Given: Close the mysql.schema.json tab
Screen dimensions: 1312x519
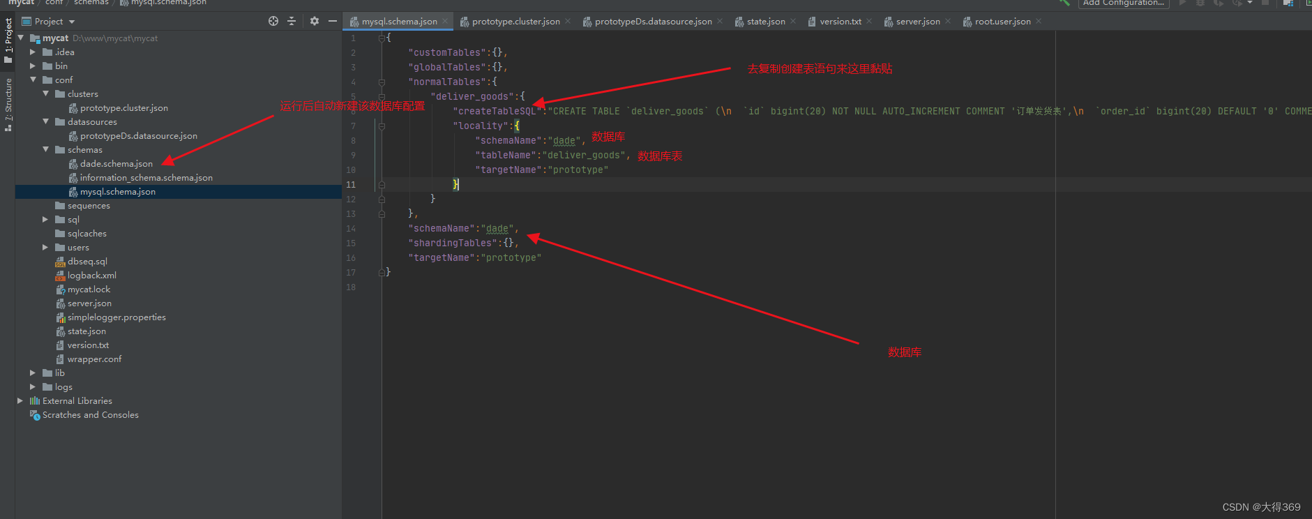Looking at the screenshot, I should click(445, 22).
